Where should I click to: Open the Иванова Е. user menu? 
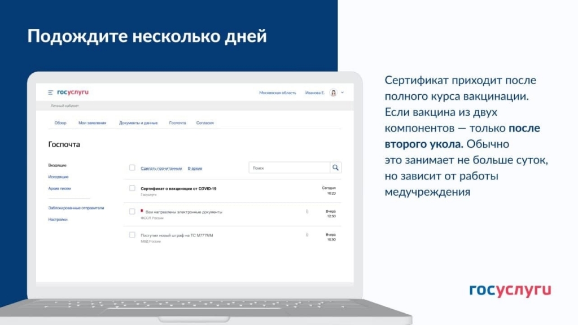315,93
